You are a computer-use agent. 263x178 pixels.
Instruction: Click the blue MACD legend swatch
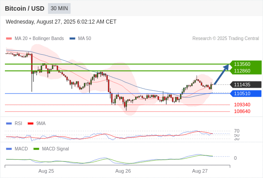pos(9,149)
